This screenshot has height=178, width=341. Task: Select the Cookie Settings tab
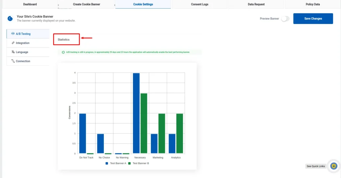click(x=143, y=4)
